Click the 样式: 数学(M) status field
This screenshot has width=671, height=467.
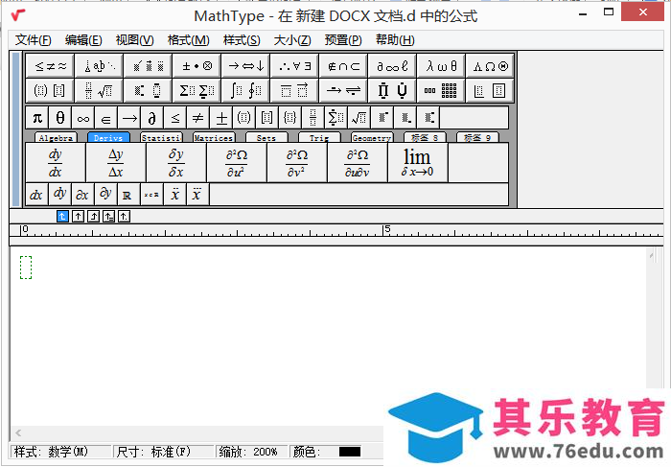(60, 452)
